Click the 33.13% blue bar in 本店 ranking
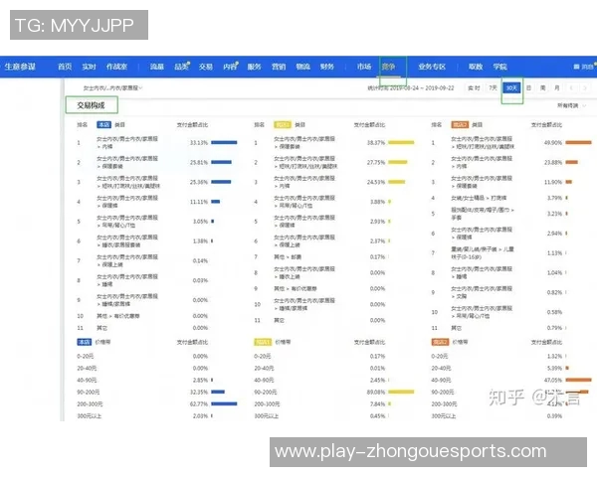597x477 pixels. [224, 142]
